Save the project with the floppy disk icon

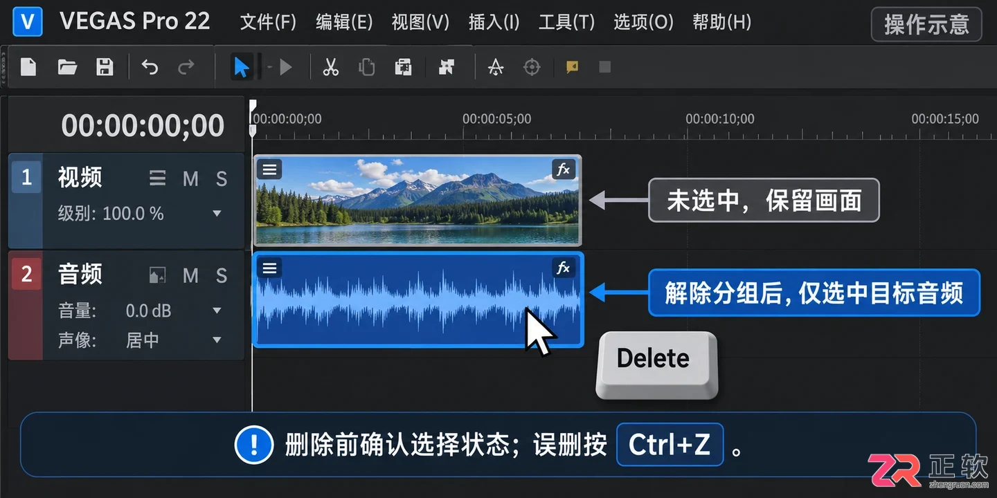pos(105,67)
